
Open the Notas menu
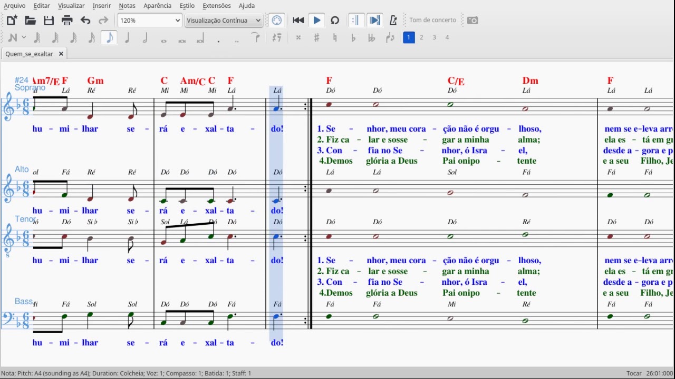point(127,6)
